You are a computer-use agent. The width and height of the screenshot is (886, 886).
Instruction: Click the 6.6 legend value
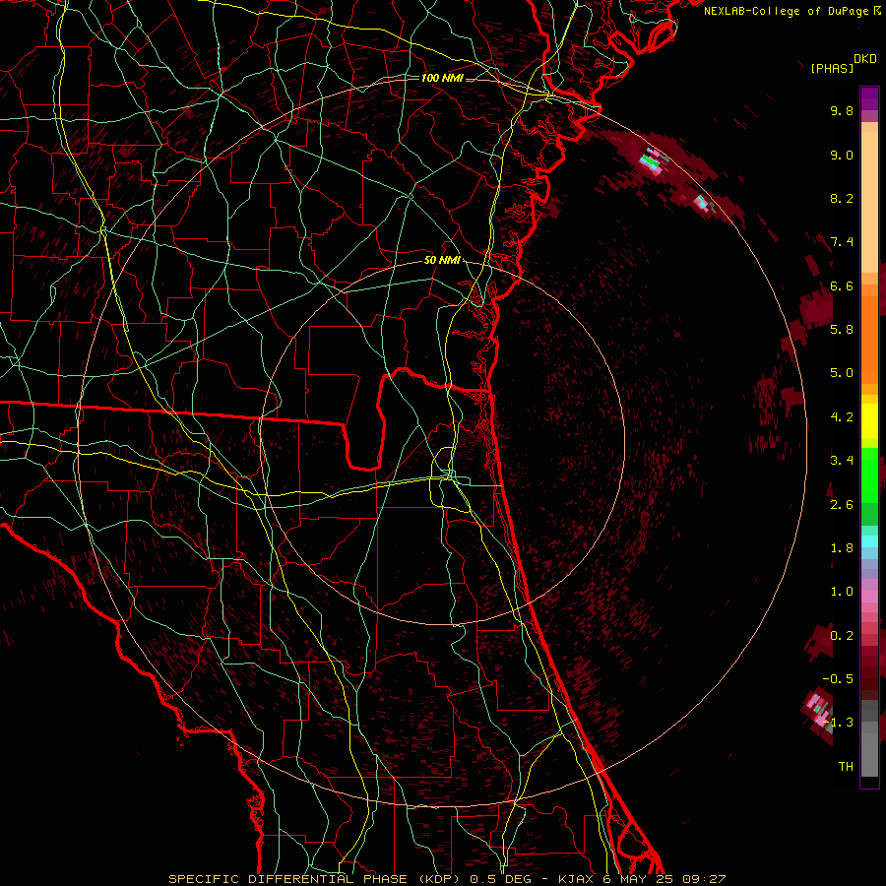(x=842, y=285)
